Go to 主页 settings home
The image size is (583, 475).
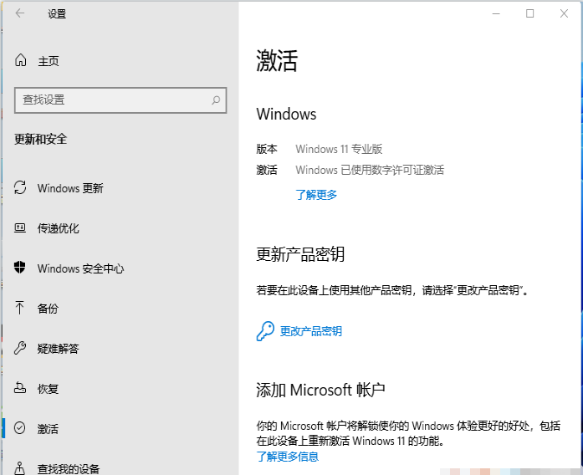pyautogui.click(x=48, y=61)
